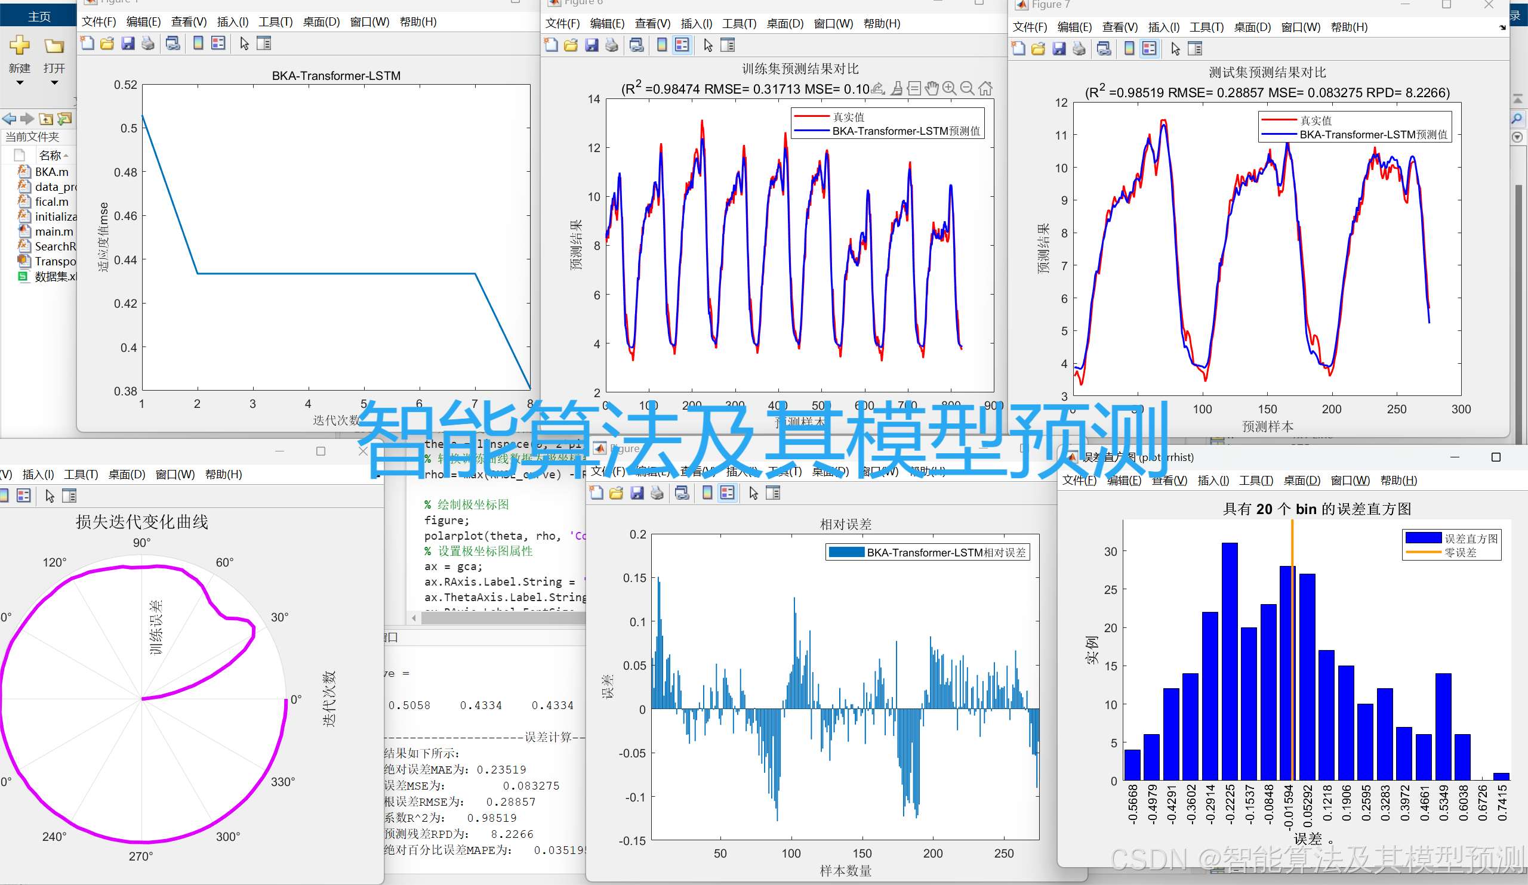Open a file via Figure 7 open folder icon
The image size is (1528, 885).
1039,48
